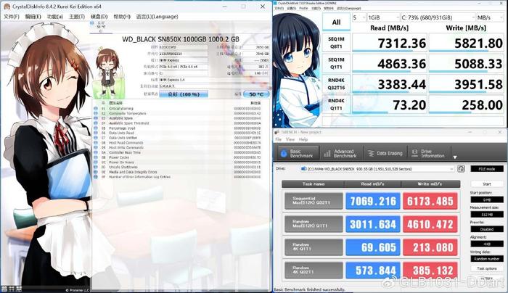
Task: Click the status orb beside Media and Data Integrity Errors
Action: click(96, 172)
